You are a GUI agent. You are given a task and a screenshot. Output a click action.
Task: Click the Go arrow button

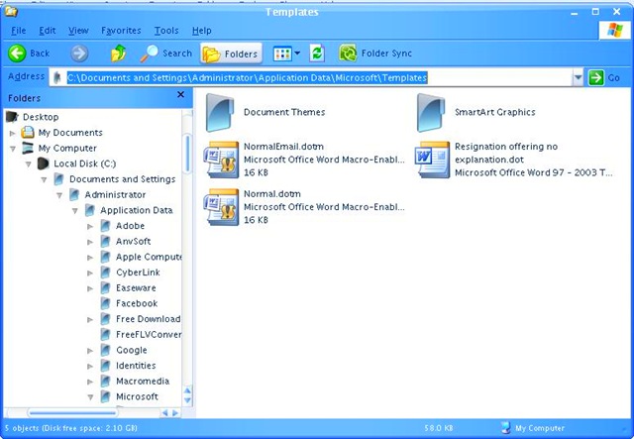click(x=596, y=77)
